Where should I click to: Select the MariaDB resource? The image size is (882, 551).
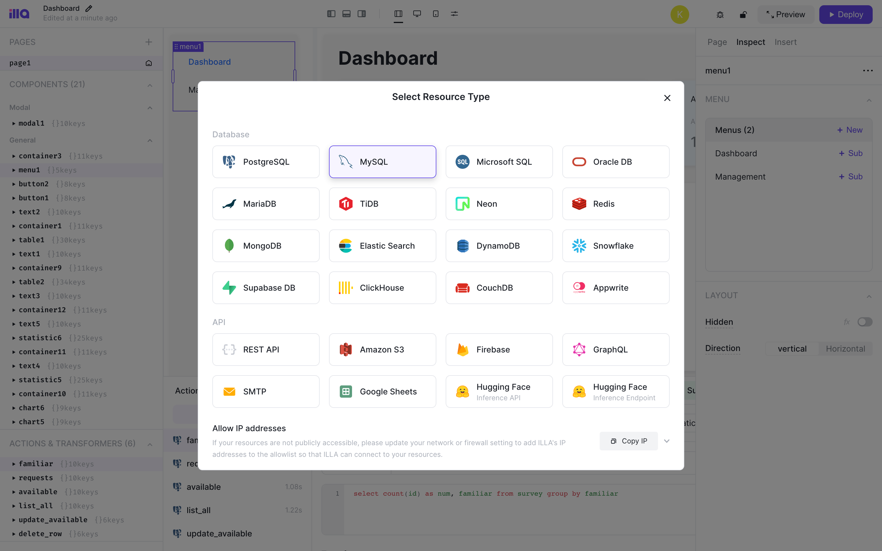266,204
